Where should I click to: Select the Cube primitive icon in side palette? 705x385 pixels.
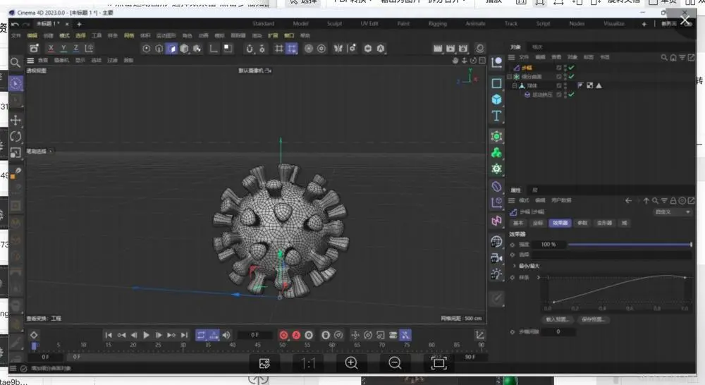tap(496, 99)
